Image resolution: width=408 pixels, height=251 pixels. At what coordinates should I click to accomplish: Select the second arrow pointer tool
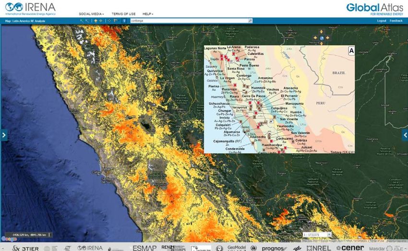point(87,21)
